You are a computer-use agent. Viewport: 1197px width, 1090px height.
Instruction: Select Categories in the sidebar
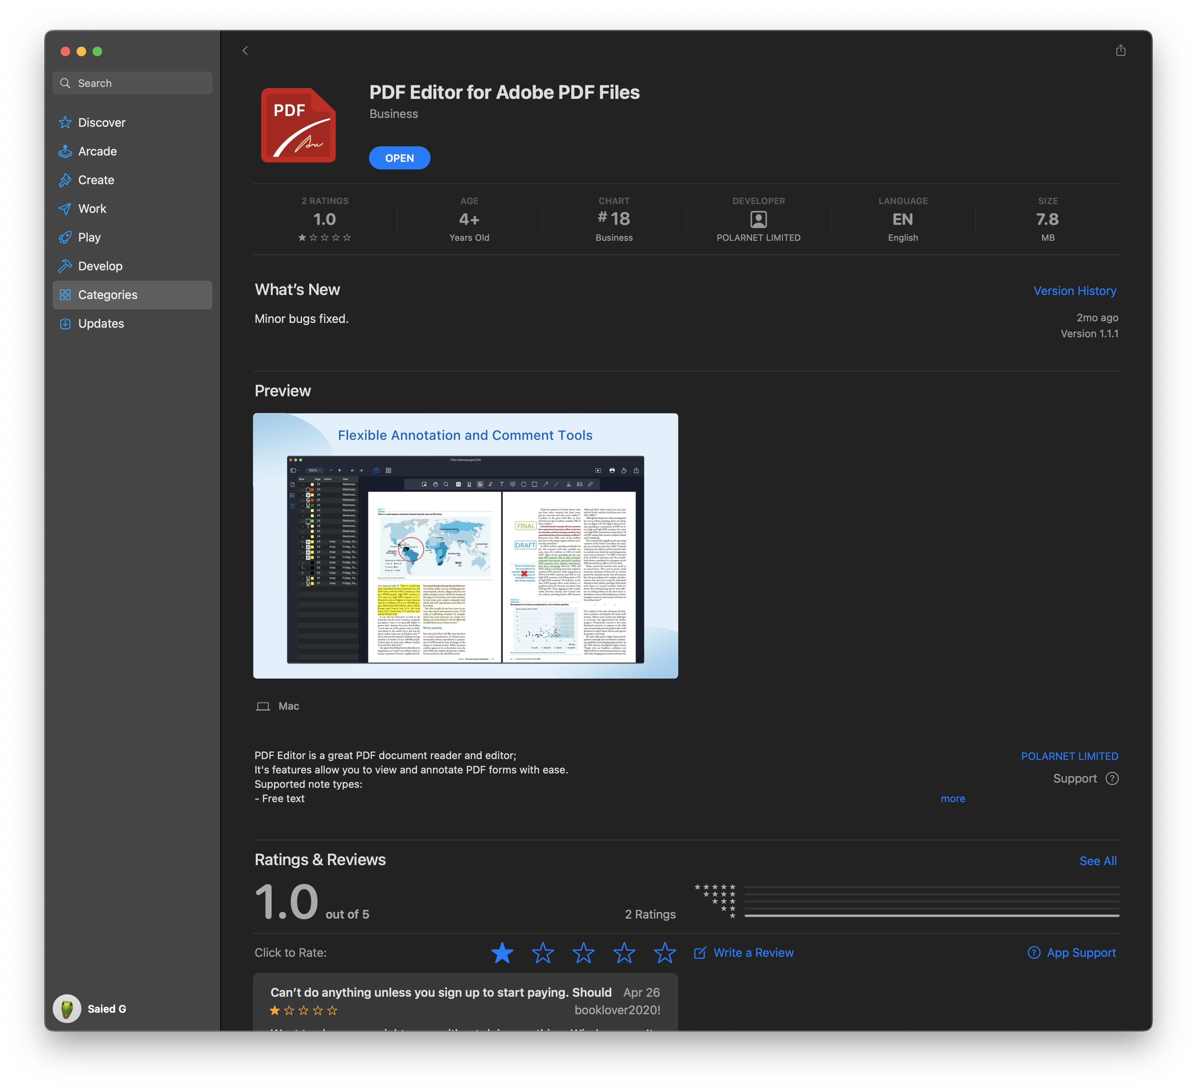(132, 295)
